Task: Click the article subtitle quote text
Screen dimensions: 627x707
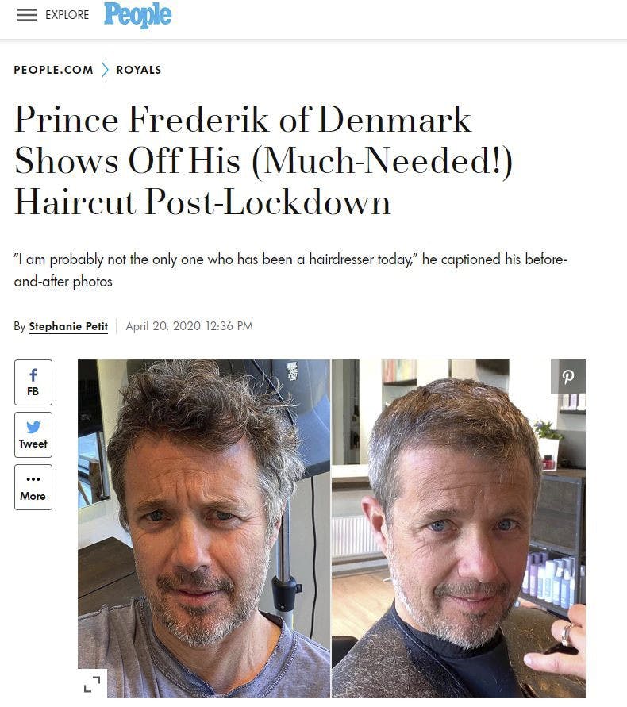Action: coord(291,270)
